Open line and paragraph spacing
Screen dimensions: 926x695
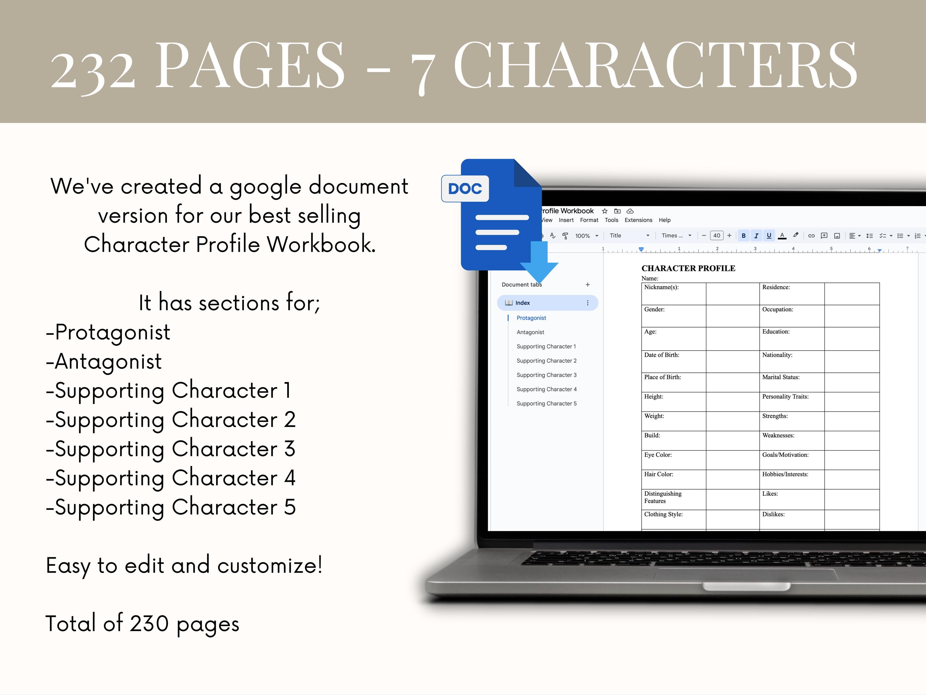click(x=870, y=235)
